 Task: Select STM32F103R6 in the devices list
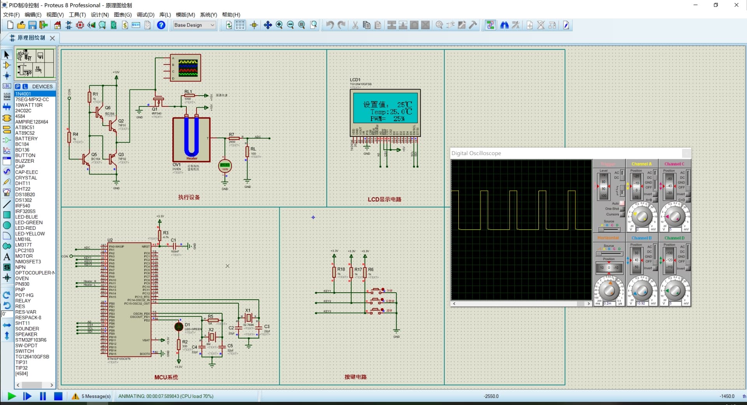31,340
